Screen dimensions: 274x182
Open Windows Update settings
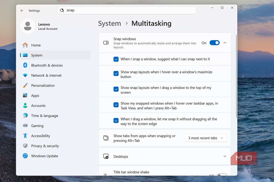click(x=55, y=156)
